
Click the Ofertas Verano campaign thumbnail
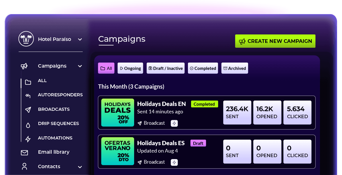(118, 151)
